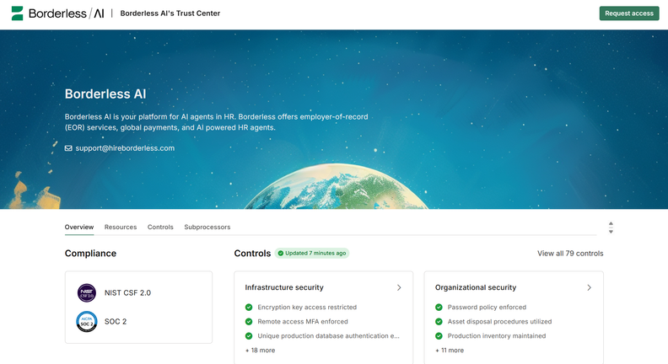Image resolution: width=668 pixels, height=364 pixels.
Task: Expand Infrastructure security with its chevron
Action: (x=399, y=288)
